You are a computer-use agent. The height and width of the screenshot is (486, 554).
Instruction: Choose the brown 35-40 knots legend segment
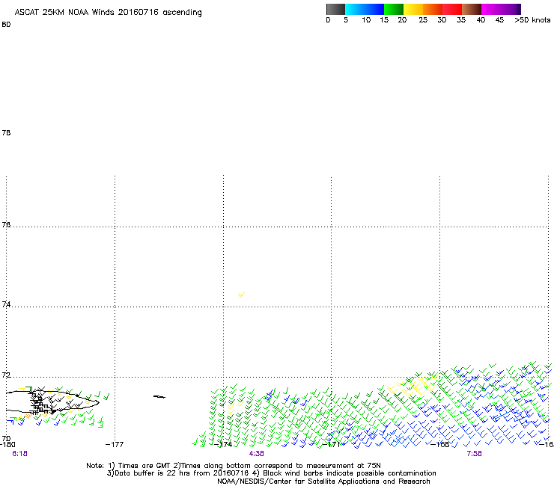tap(472, 9)
